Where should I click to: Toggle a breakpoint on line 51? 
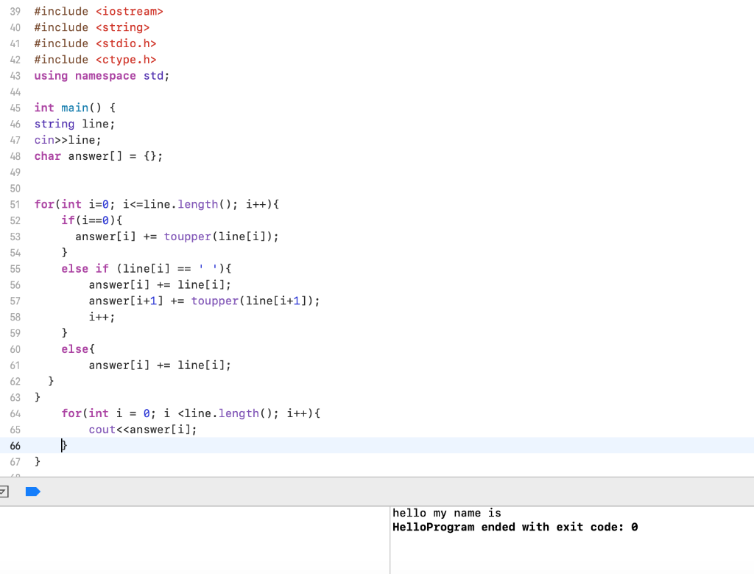click(x=15, y=204)
